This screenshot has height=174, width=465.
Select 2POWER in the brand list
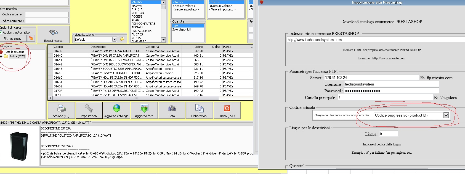[137, 6]
